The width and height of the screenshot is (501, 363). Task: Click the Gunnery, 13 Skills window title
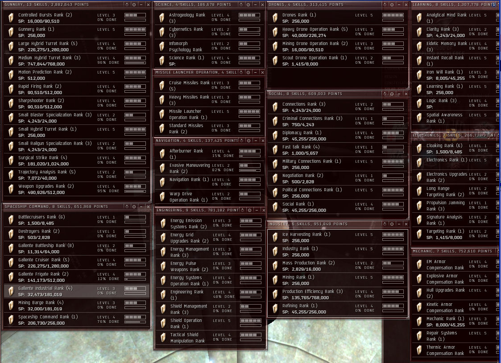pos(47,4)
